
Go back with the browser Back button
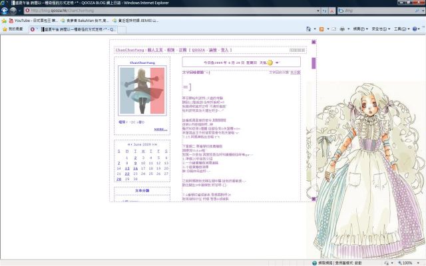5,11
